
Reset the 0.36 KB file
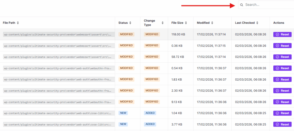pos(282,45)
